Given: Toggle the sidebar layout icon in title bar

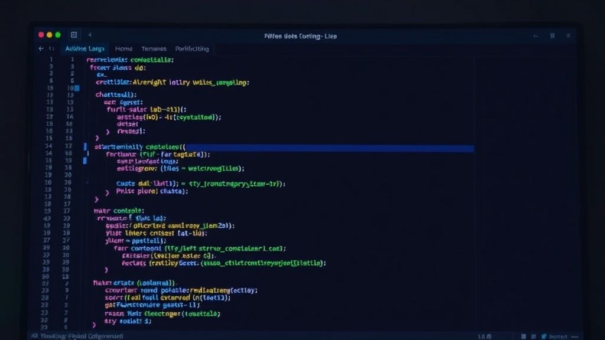Looking at the screenshot, I should [x=74, y=35].
